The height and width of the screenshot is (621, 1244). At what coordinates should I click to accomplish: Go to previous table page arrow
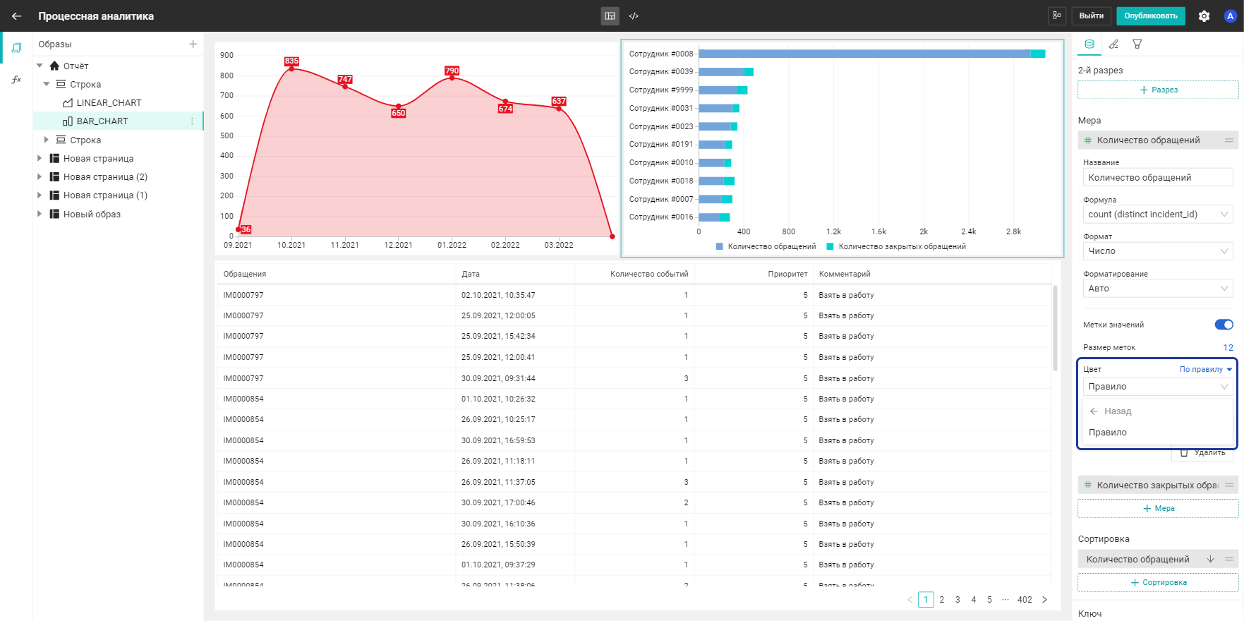tap(910, 600)
